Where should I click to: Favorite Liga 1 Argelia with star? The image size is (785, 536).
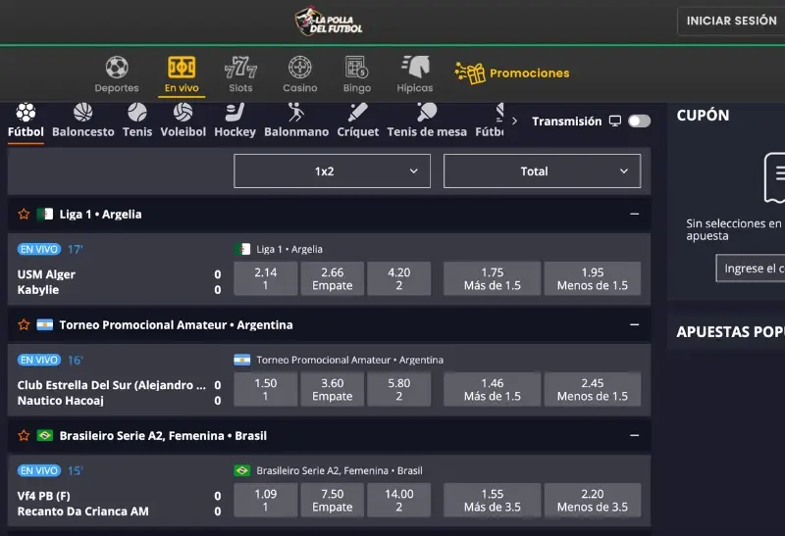pos(24,214)
